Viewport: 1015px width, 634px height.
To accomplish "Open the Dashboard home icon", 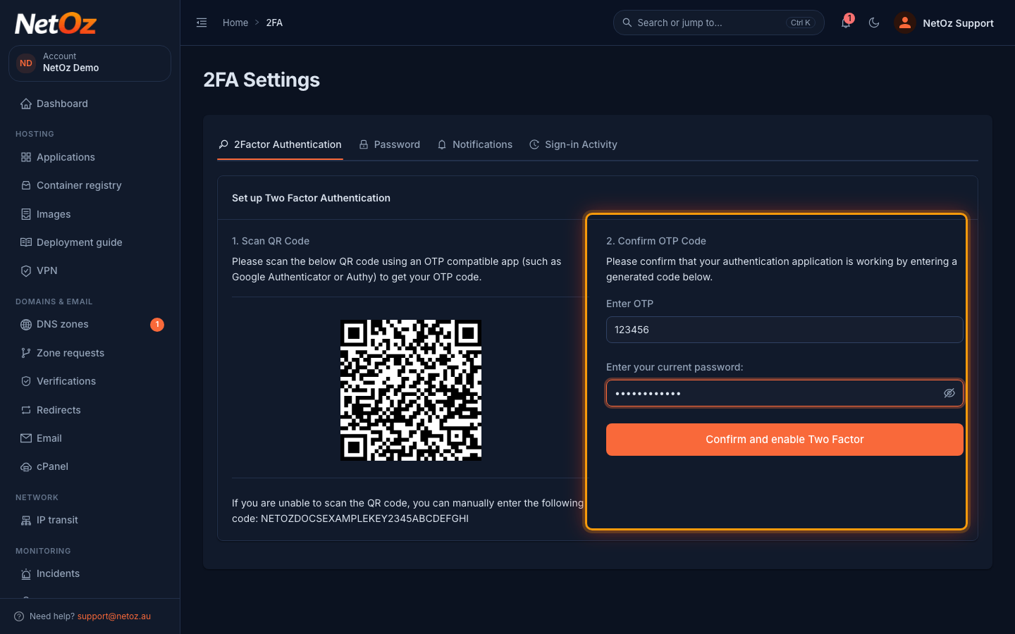I will click(26, 104).
